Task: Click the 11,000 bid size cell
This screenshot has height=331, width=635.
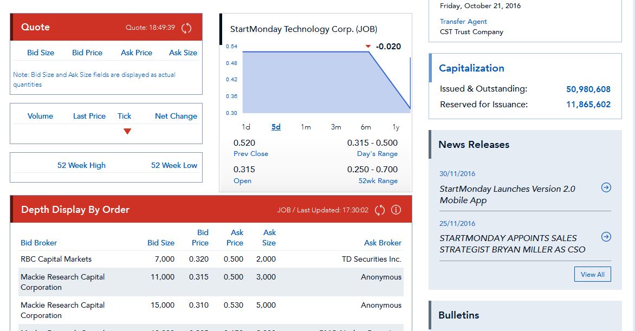Action: [163, 277]
